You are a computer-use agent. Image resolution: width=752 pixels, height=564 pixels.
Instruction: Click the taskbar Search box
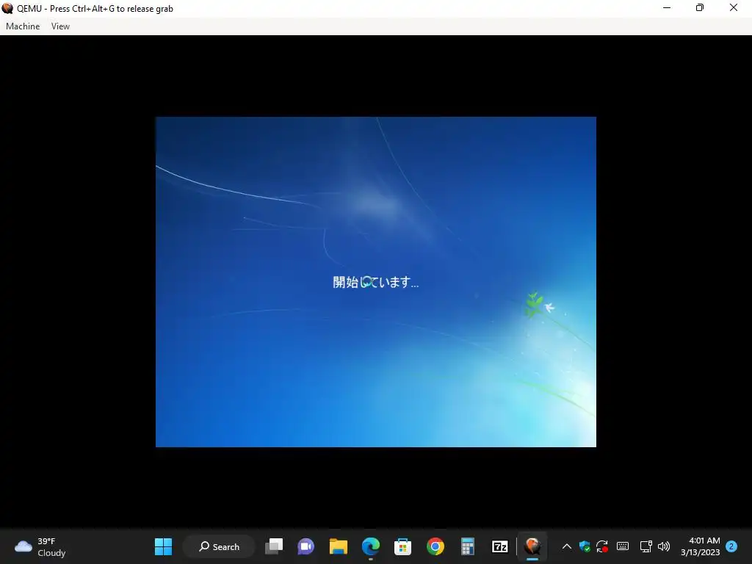coord(219,546)
